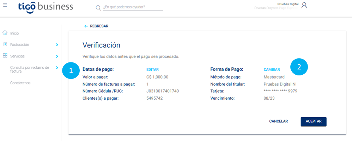Click the Verificación heading
This screenshot has width=352, height=141.
point(102,45)
